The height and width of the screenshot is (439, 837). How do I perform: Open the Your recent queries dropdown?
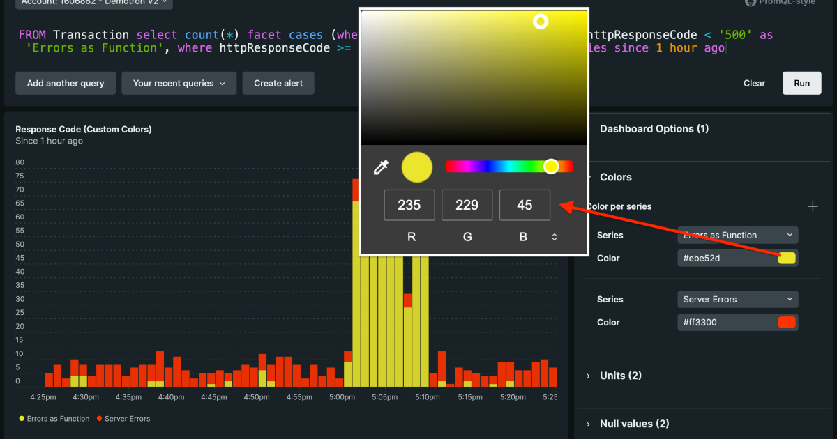(x=179, y=83)
